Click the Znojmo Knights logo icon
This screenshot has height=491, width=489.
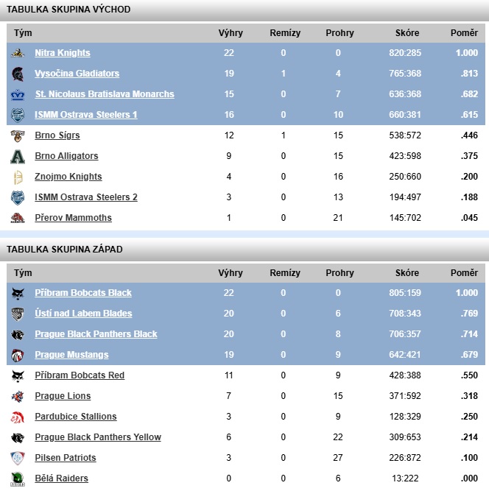coord(18,177)
